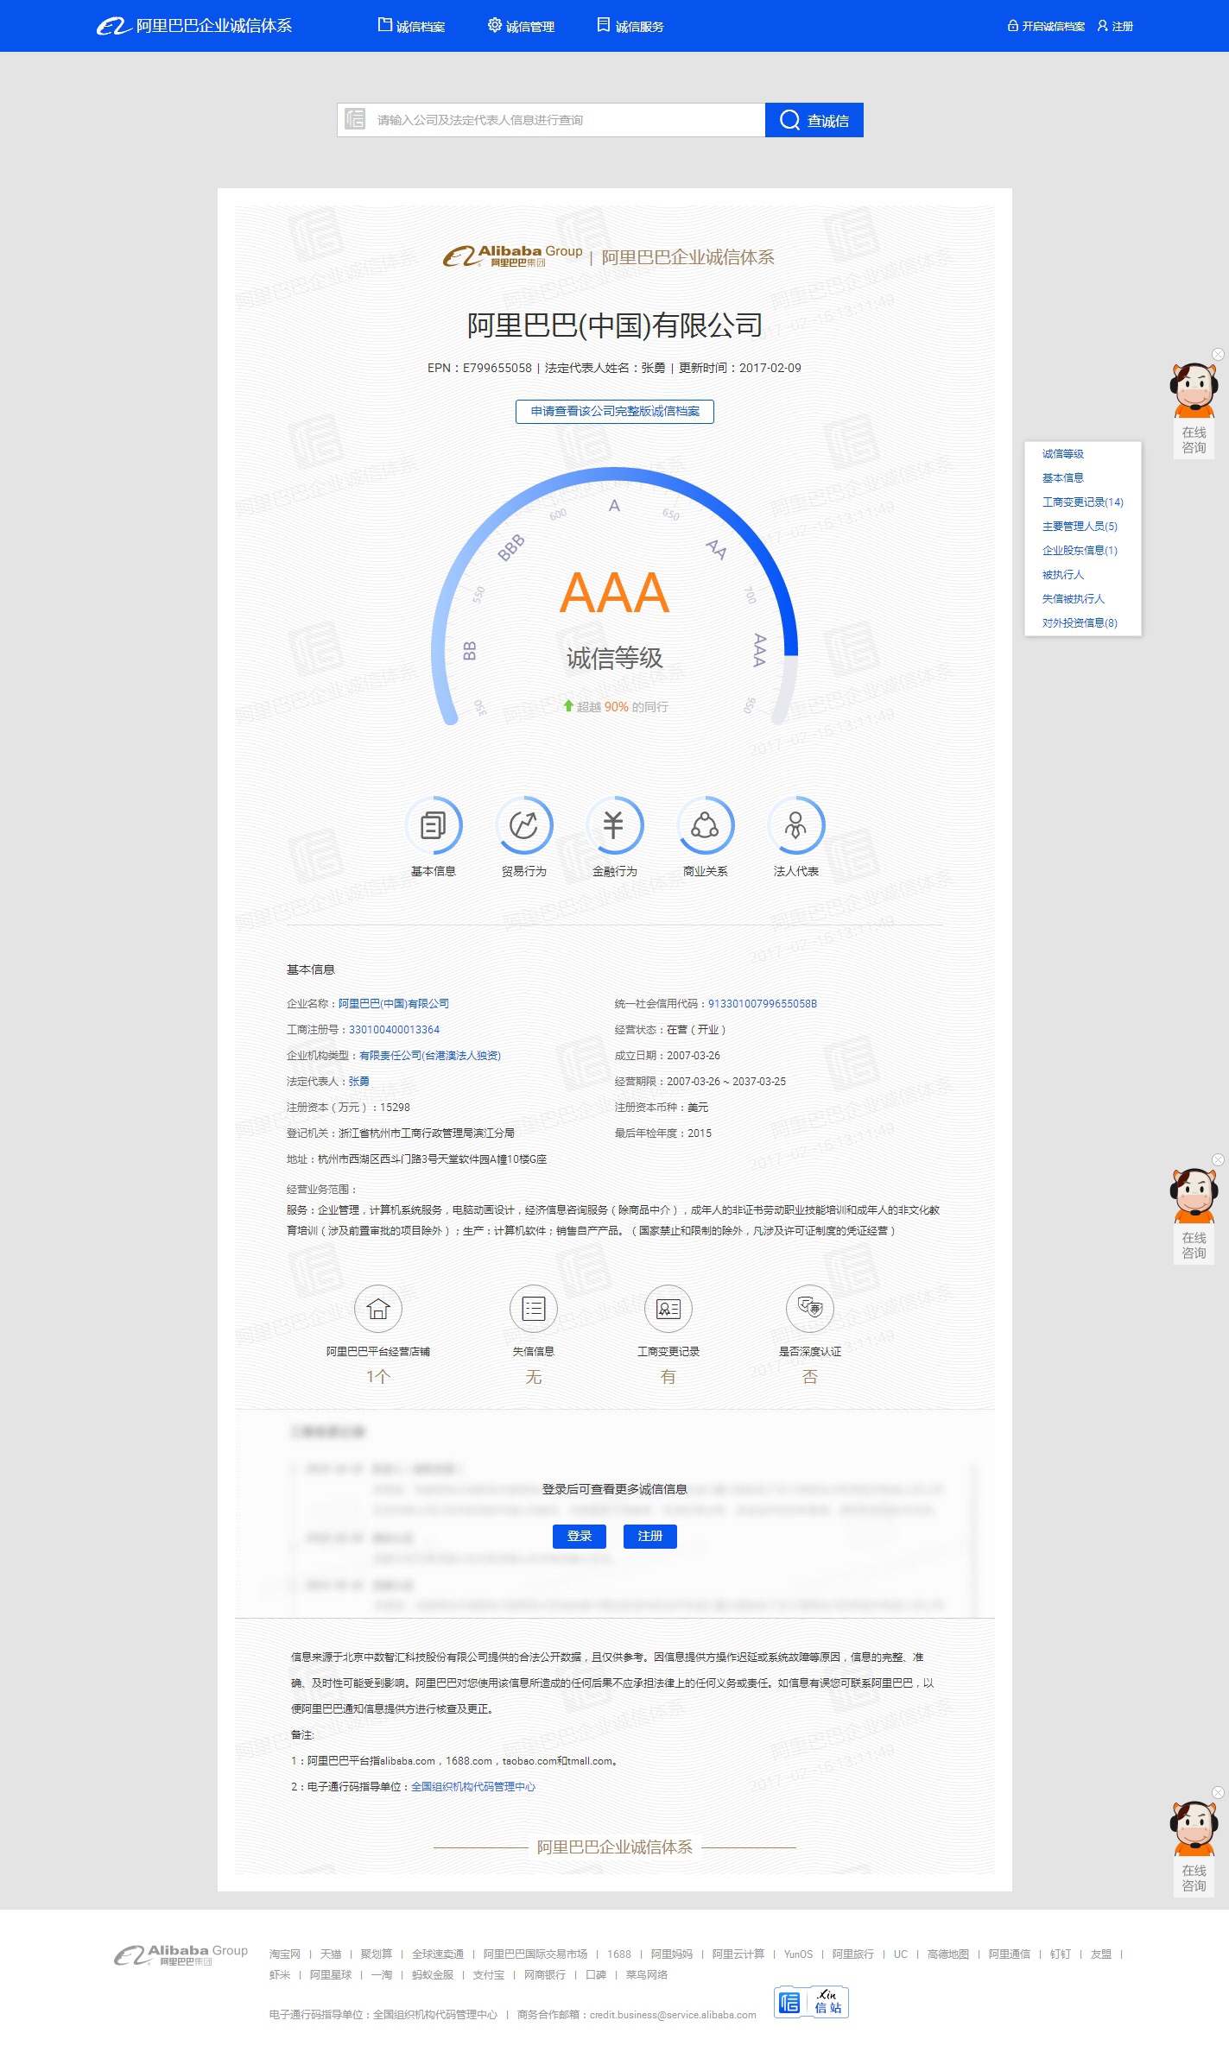Click the 法人代表 person icon
Screen dimensions: 1229x2071
(795, 825)
